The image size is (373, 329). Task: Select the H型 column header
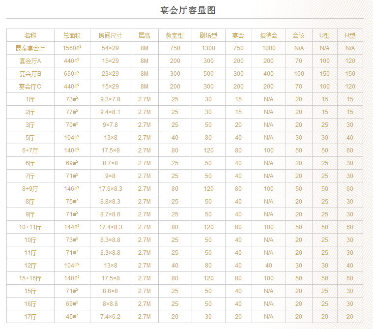click(350, 35)
